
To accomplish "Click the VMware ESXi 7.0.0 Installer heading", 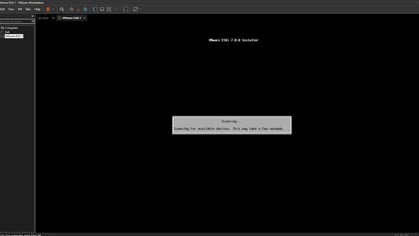I will pyautogui.click(x=233, y=40).
